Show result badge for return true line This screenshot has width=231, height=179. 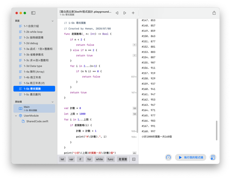[134, 55]
